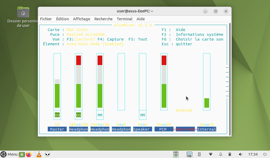Click the Master volume bar

click(x=57, y=82)
